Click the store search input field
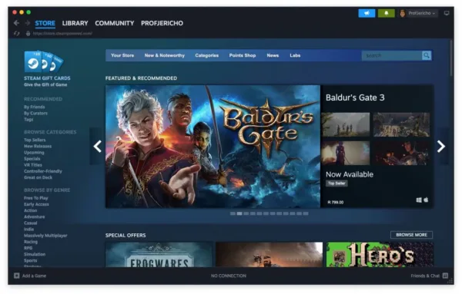 click(392, 55)
